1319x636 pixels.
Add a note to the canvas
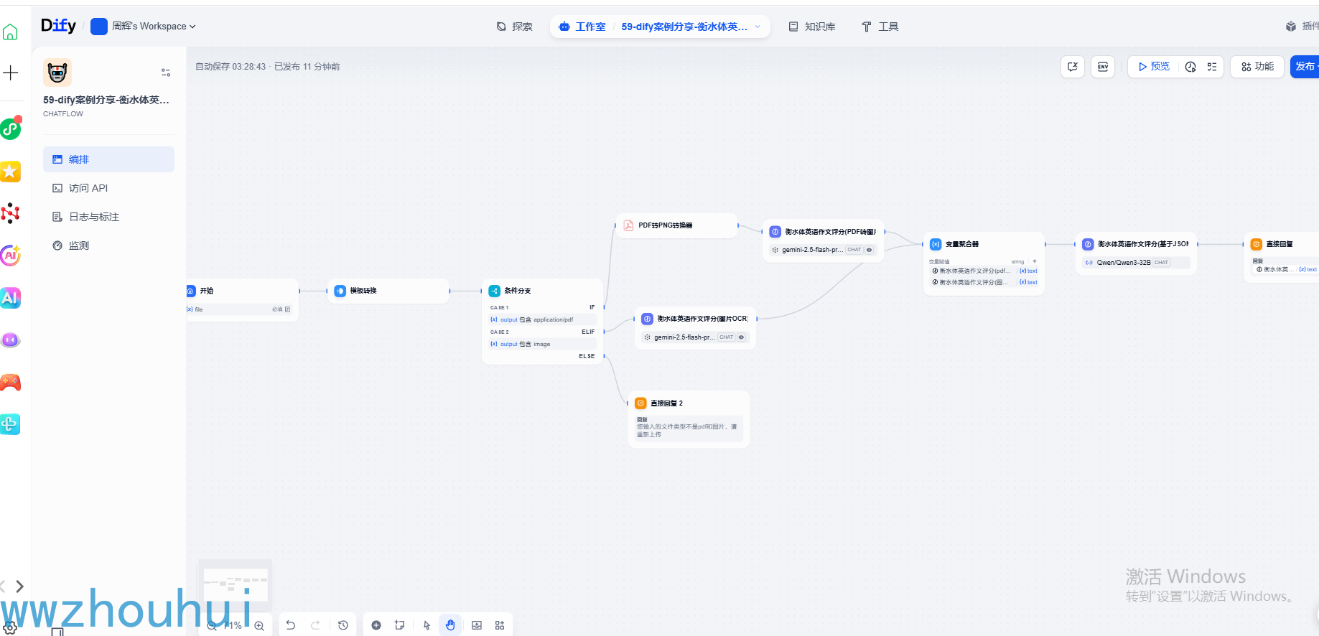click(x=400, y=625)
